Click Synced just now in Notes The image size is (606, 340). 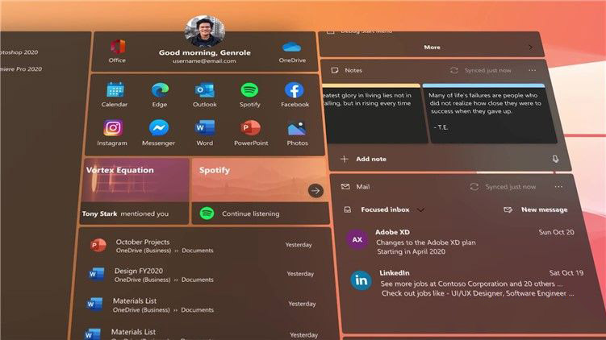coord(487,70)
